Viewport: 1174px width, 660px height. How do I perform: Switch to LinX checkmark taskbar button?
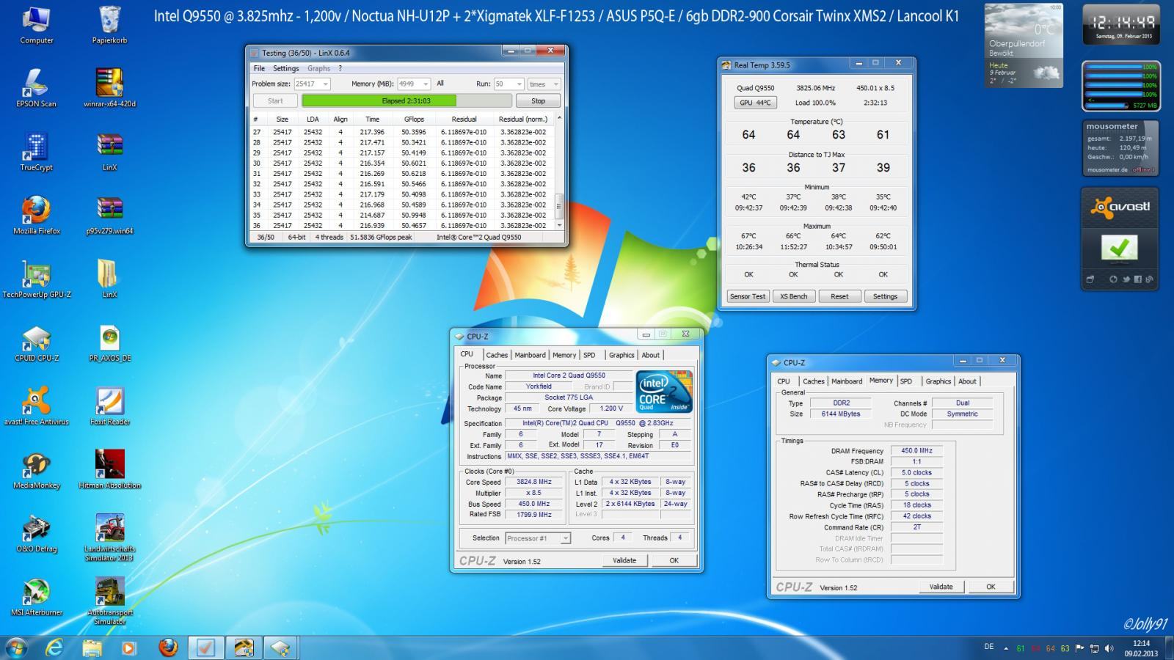(x=205, y=648)
